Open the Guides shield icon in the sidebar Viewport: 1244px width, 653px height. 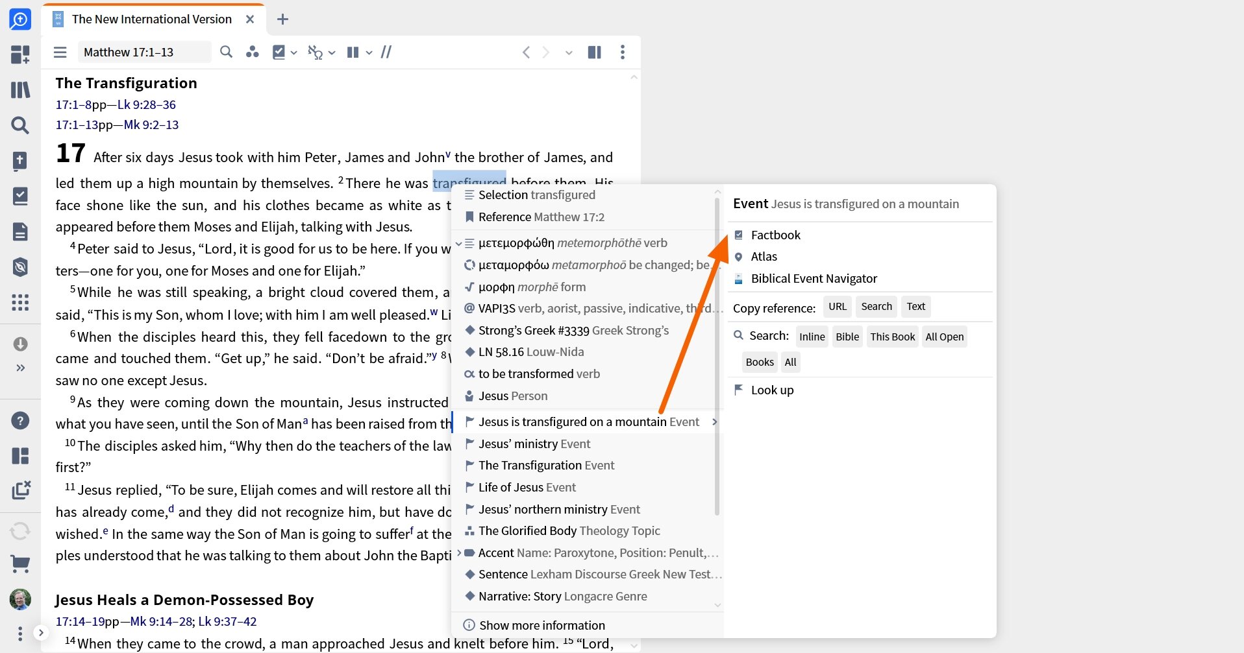(20, 267)
